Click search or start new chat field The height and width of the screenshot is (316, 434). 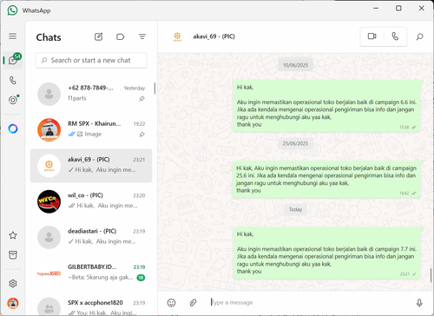pos(91,60)
